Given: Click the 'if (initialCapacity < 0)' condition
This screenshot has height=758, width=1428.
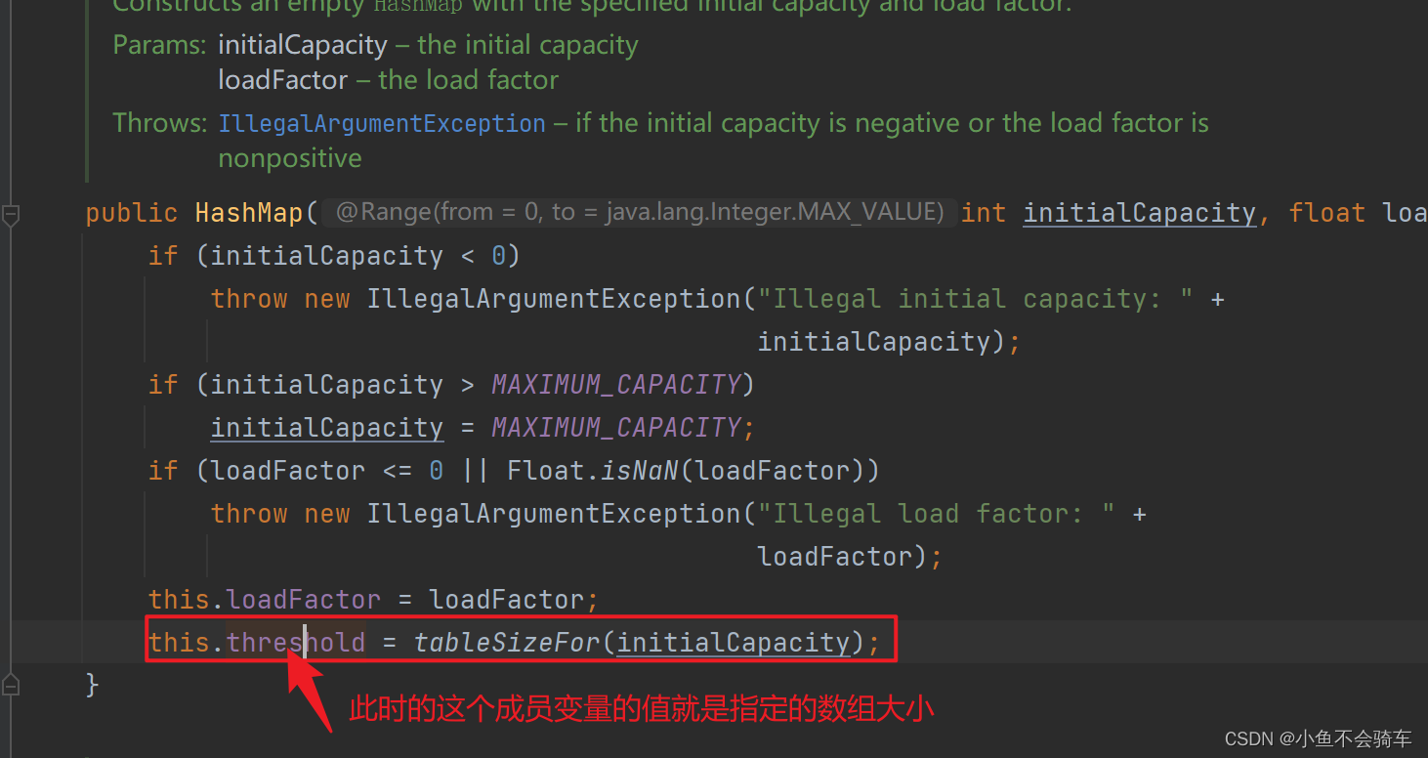Looking at the screenshot, I should pos(335,256).
